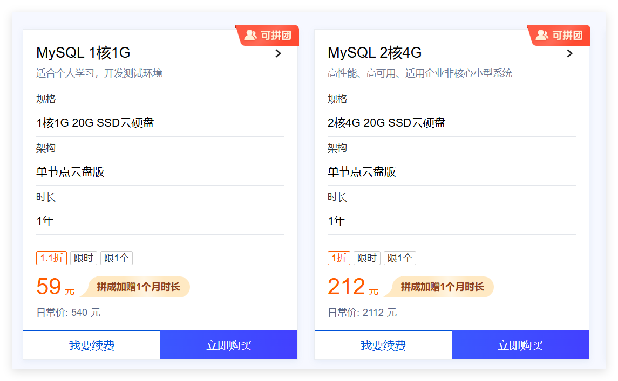The height and width of the screenshot is (381, 618).
Task: Click 时长 label on MySQL 2核4G card
Action: click(337, 197)
